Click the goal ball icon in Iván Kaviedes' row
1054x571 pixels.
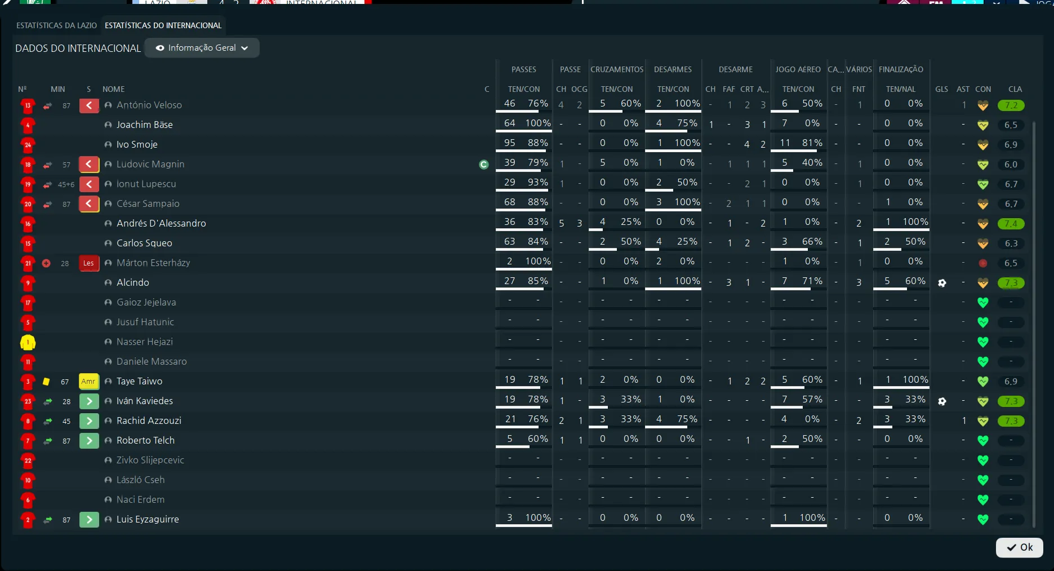click(942, 401)
